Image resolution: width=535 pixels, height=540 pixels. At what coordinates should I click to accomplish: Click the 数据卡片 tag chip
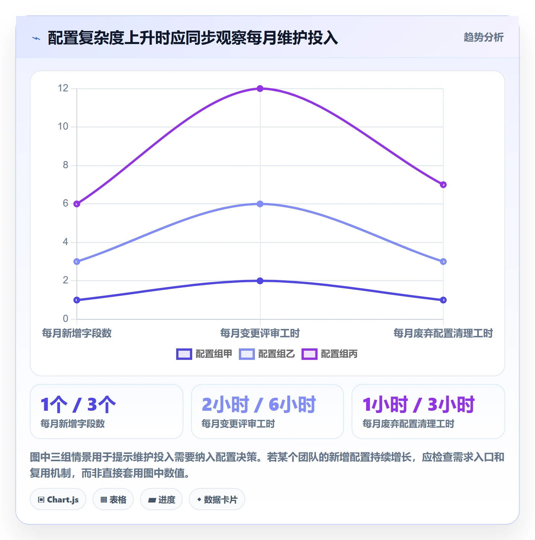[x=217, y=499]
